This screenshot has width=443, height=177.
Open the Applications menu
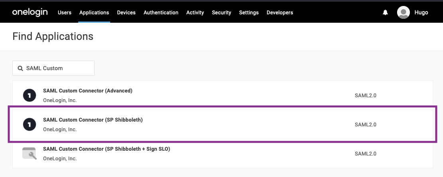pos(94,12)
